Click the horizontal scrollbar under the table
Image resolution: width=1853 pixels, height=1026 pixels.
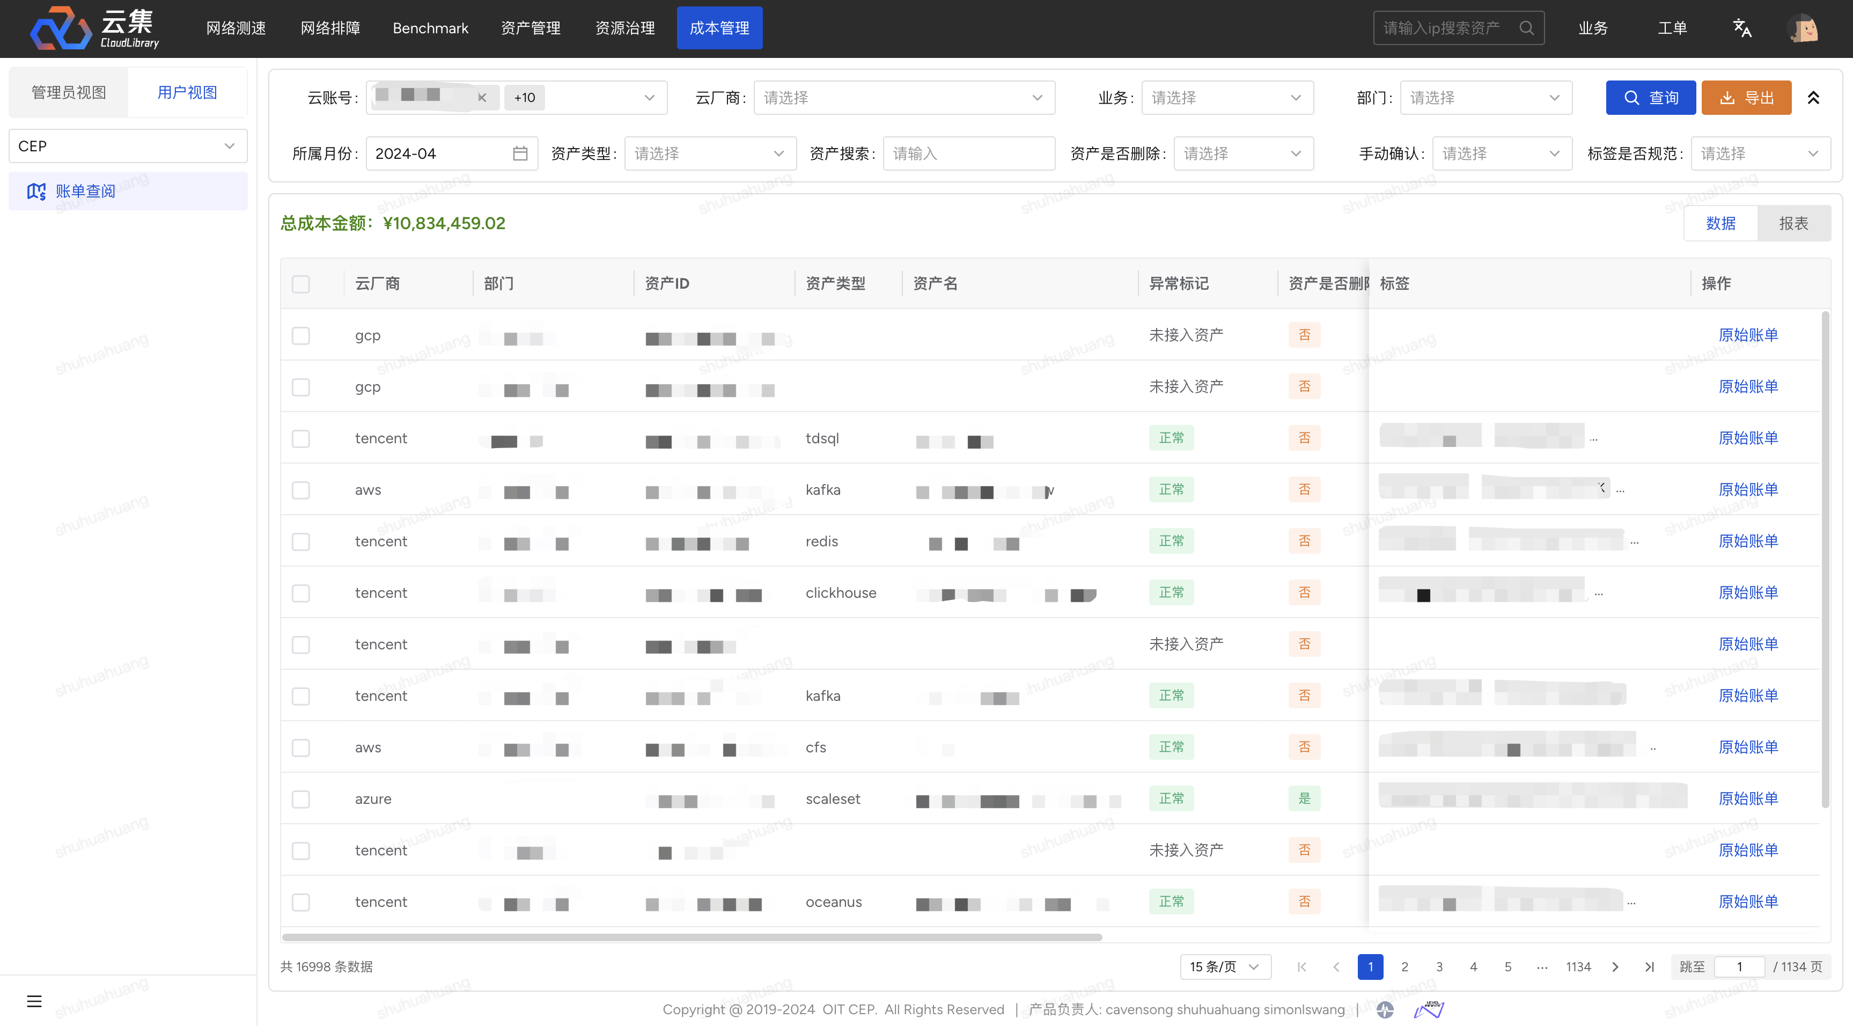click(692, 937)
